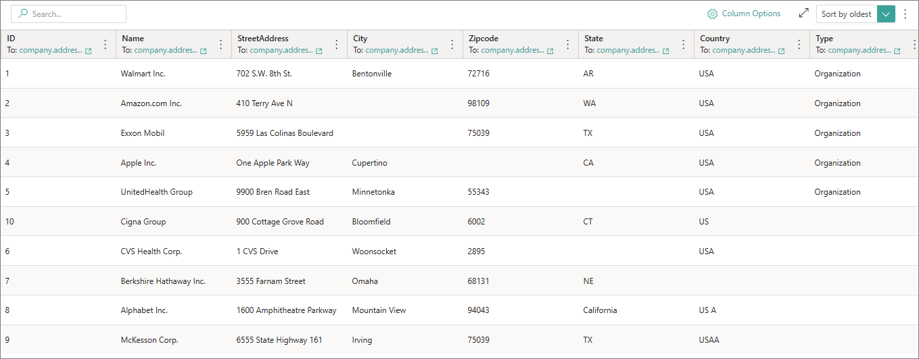Click the expand to fullscreen arrows icon

(x=803, y=14)
